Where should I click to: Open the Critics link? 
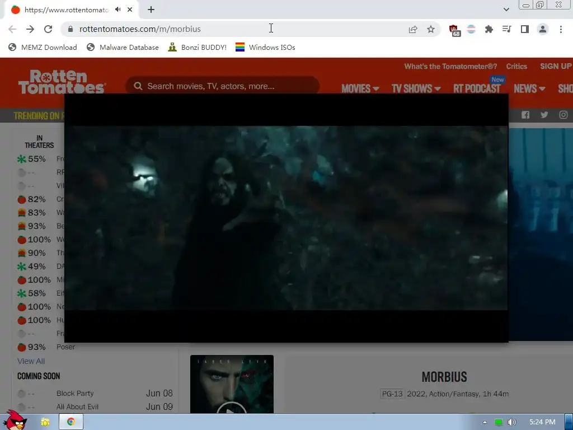click(516, 67)
